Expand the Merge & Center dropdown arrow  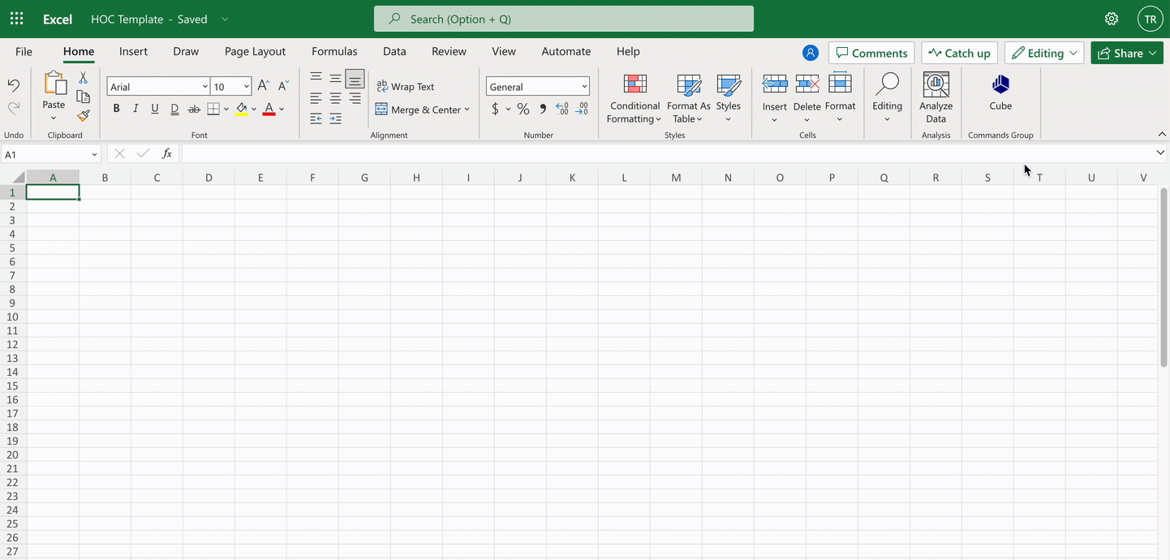pos(467,110)
